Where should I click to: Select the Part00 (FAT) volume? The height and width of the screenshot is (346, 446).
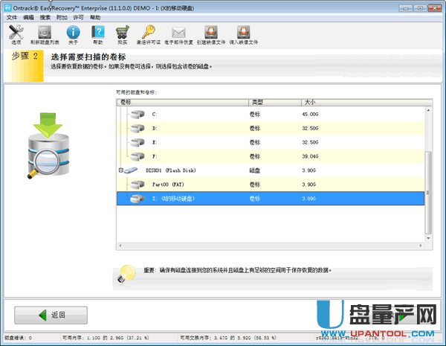(186, 184)
